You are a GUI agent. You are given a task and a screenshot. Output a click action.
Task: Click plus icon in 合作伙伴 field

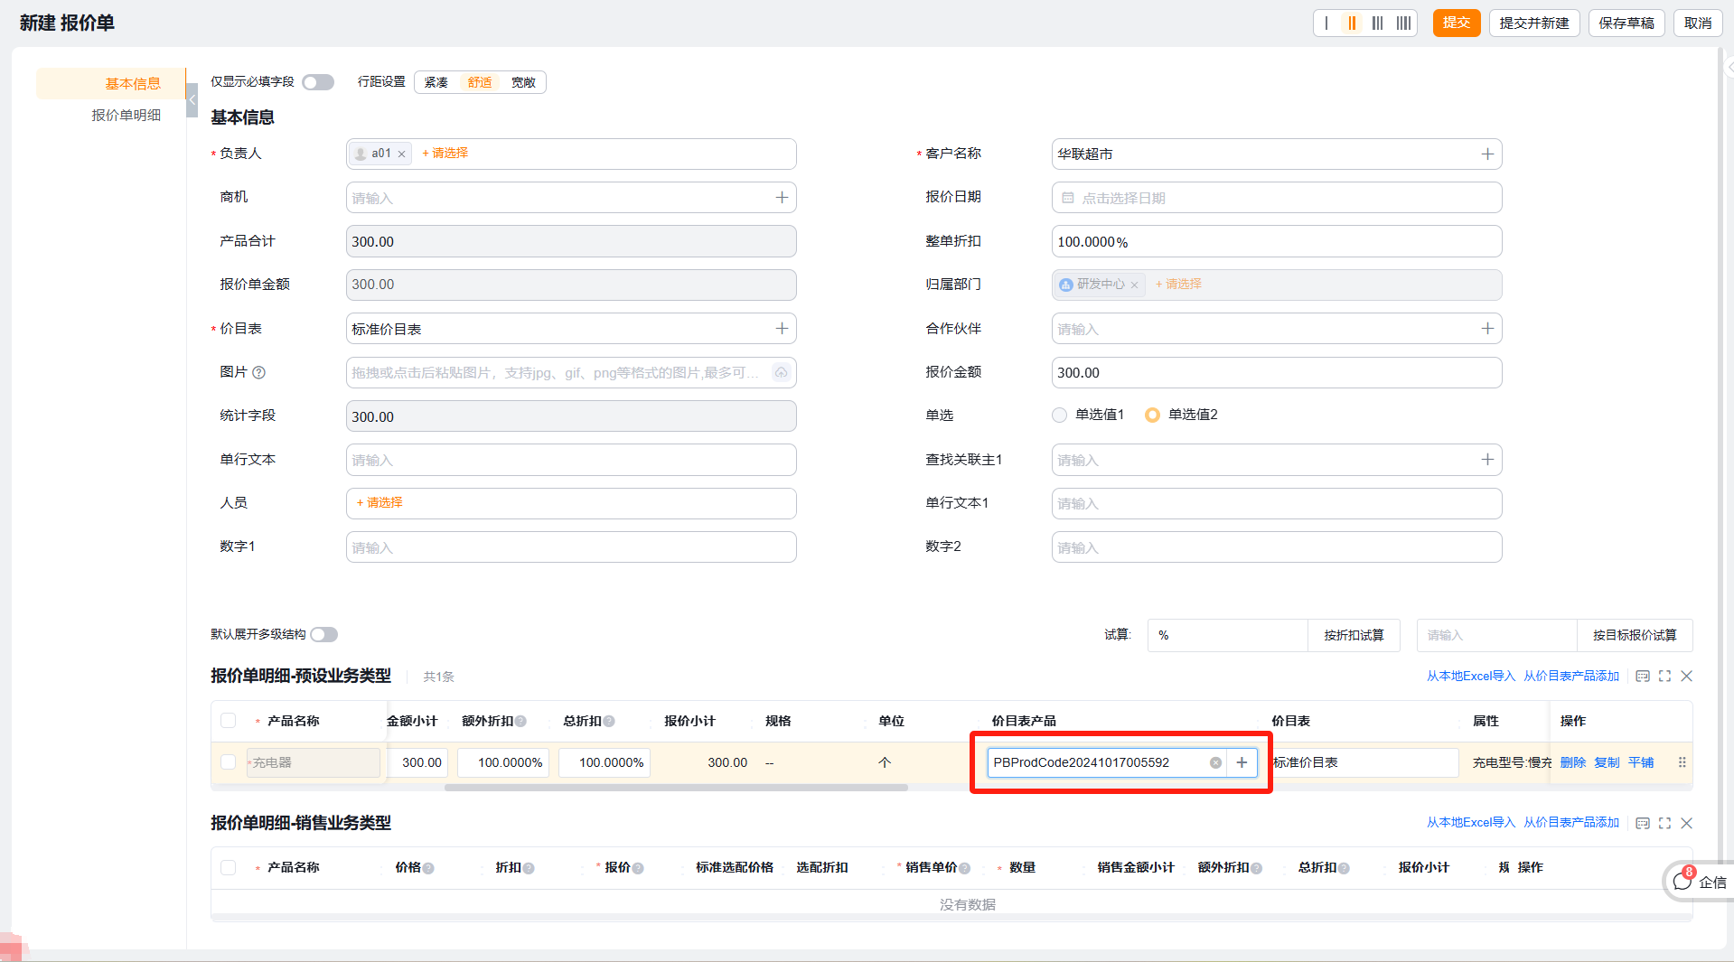point(1487,329)
